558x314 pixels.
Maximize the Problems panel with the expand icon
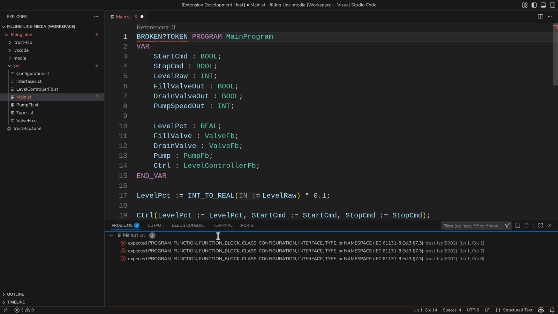540,225
